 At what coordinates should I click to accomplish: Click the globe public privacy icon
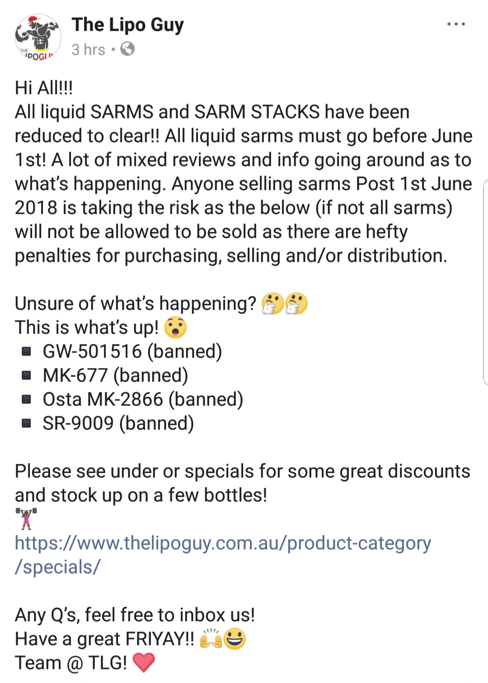pos(127,49)
